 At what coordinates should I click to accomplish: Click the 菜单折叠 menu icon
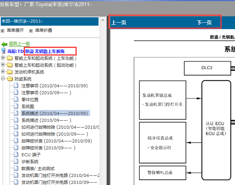coord(31,31)
